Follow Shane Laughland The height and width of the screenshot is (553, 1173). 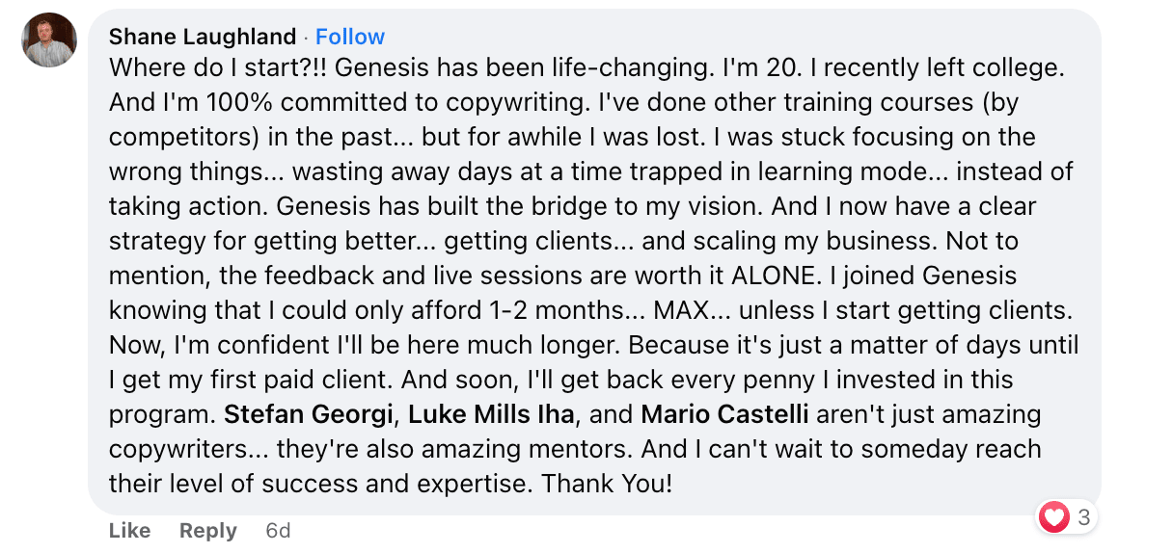point(350,37)
